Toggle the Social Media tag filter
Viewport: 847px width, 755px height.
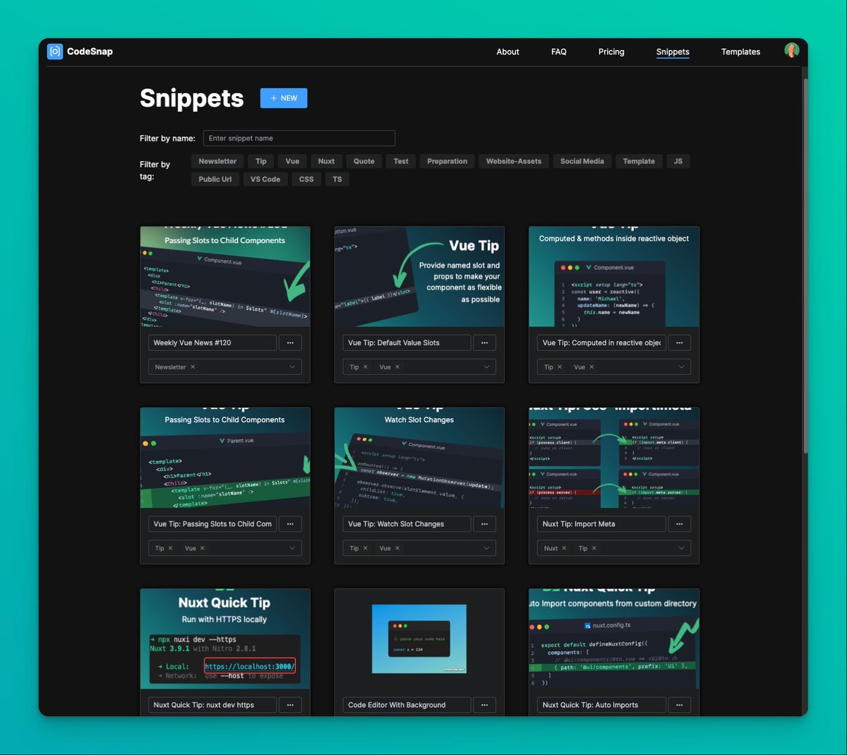582,161
